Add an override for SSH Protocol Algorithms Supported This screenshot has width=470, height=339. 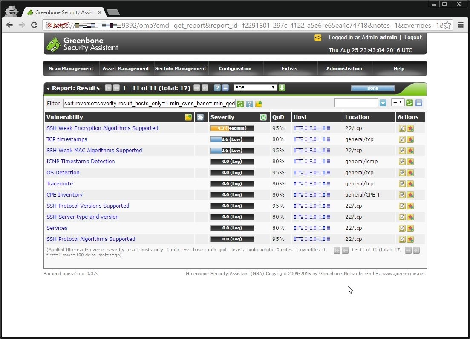click(x=410, y=239)
